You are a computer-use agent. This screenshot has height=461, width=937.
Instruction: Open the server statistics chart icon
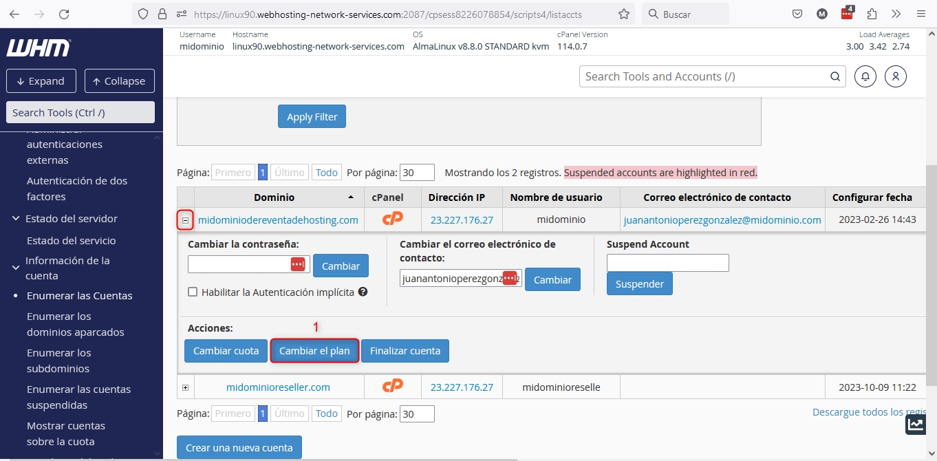[x=916, y=424]
